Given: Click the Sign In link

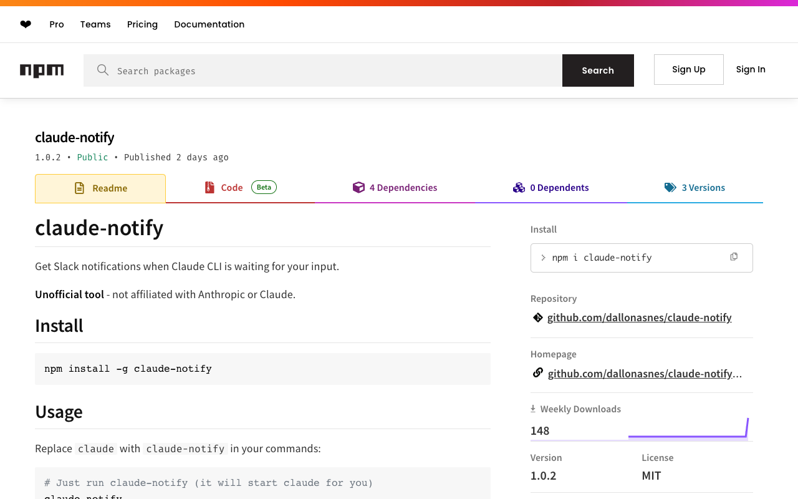Looking at the screenshot, I should pyautogui.click(x=751, y=69).
